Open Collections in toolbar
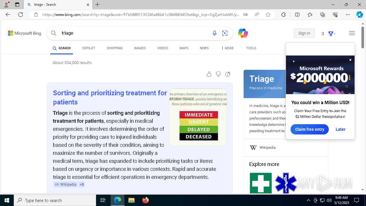366x206 pixels. [x=323, y=15]
